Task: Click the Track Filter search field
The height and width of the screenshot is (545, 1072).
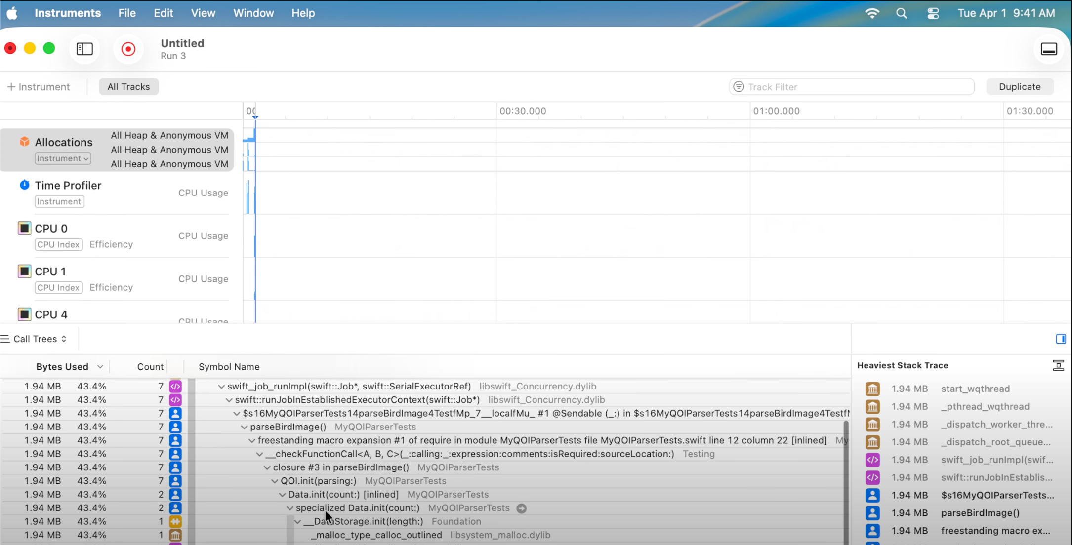Action: coord(851,87)
